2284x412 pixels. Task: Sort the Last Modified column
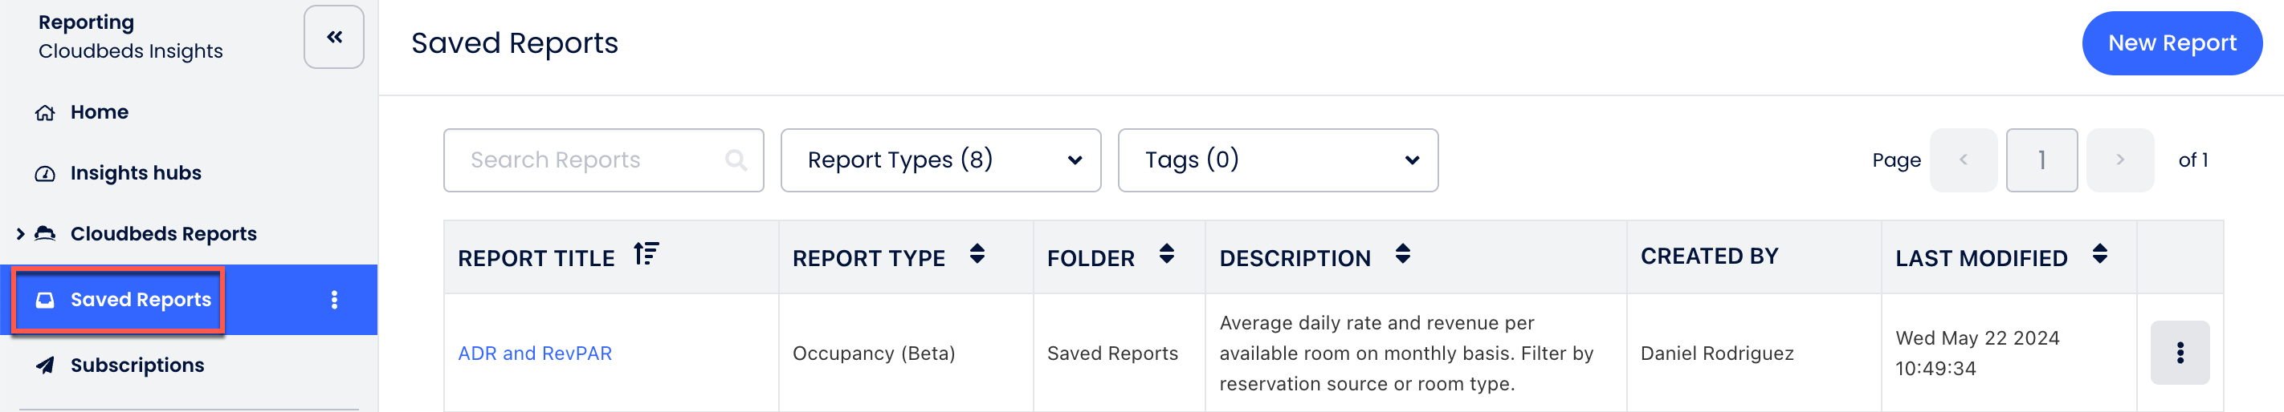pyautogui.click(x=2099, y=255)
